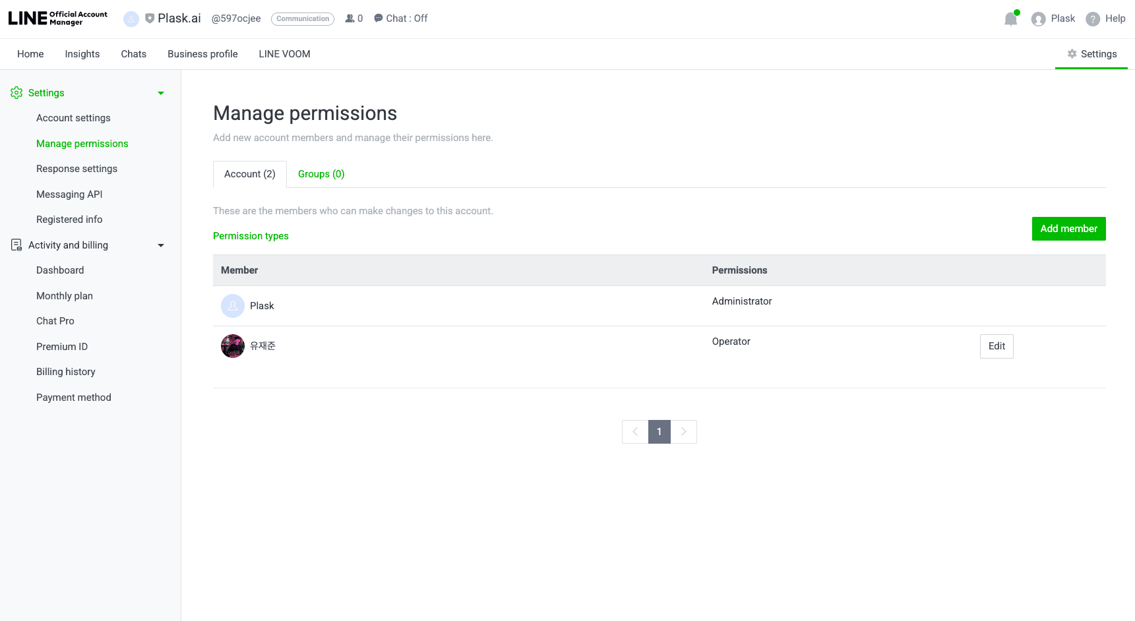
Task: Open Monthly plan page
Action: (65, 296)
